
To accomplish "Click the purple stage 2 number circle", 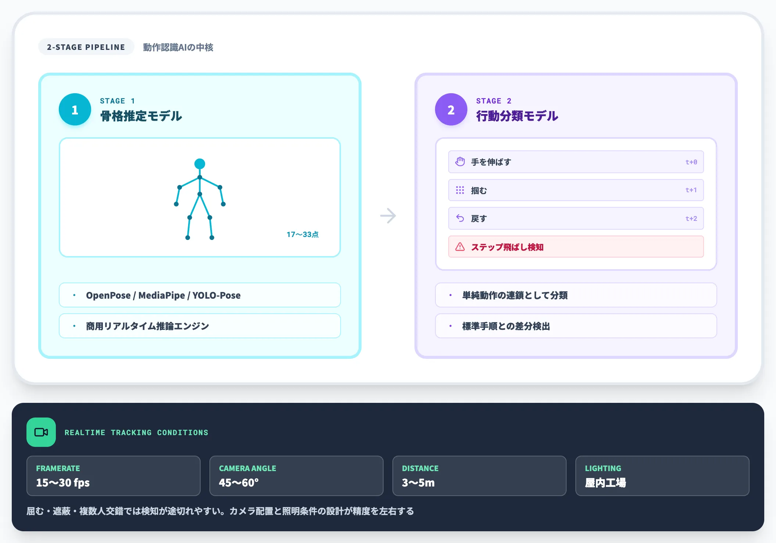I will pos(451,109).
